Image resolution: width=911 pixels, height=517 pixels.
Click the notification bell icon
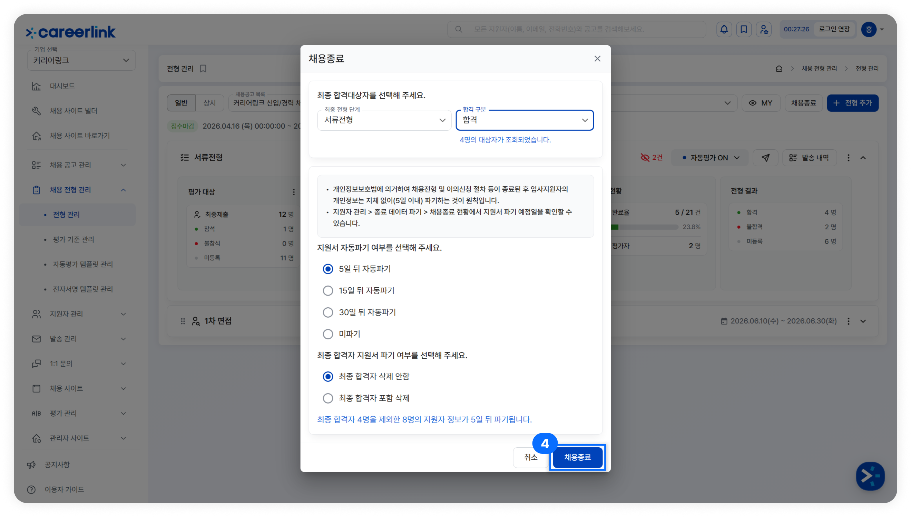pos(724,29)
